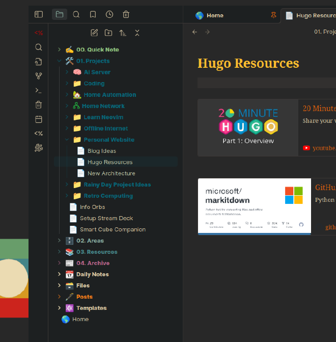Image resolution: width=336 pixels, height=342 pixels.
Task: Expand the Templates folder chevron
Action: tap(59, 308)
